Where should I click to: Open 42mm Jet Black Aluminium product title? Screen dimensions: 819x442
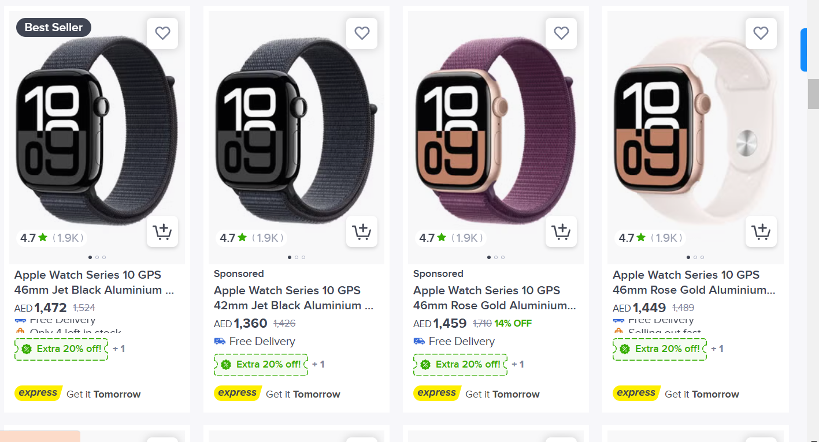pos(294,298)
